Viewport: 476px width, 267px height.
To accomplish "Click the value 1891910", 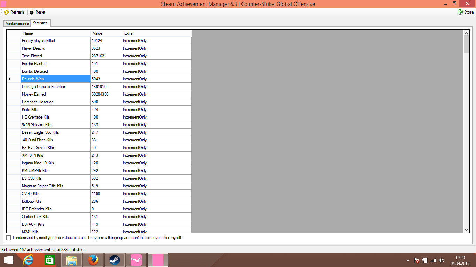I will tap(106, 87).
